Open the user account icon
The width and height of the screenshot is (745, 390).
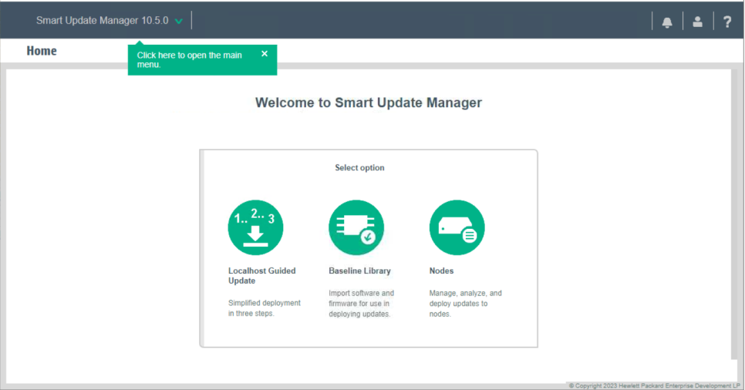(x=697, y=22)
